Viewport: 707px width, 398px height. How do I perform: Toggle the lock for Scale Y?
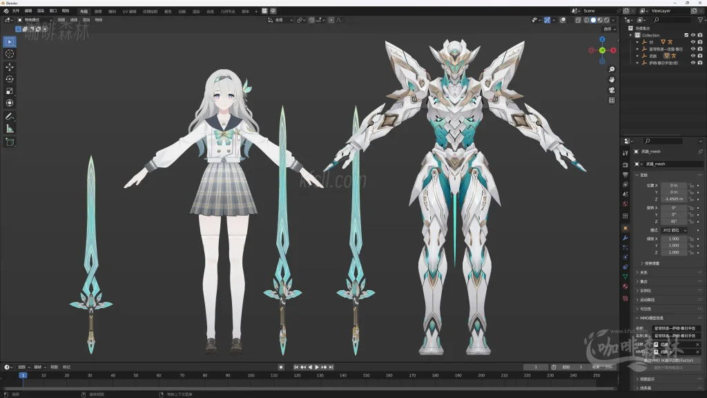click(690, 245)
